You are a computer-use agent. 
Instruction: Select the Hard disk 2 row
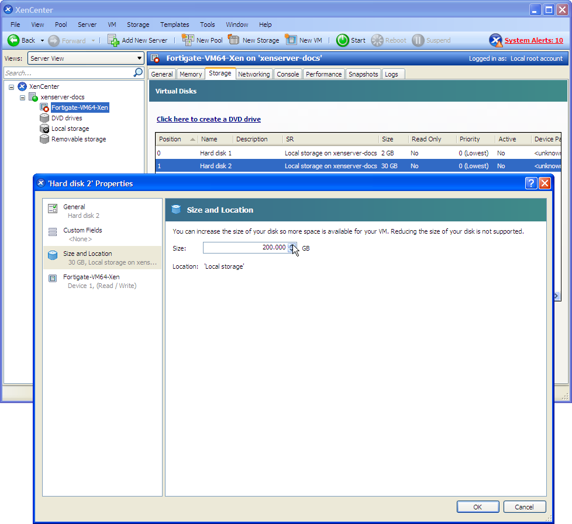click(358, 166)
